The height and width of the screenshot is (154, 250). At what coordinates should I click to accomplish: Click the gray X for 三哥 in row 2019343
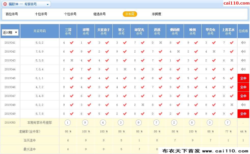72,60
